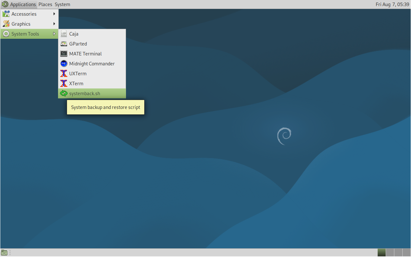Click the systemback green arrows icon
Screen dimensions: 411x257
[x=64, y=94]
